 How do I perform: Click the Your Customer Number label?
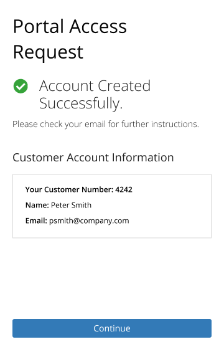click(x=69, y=189)
